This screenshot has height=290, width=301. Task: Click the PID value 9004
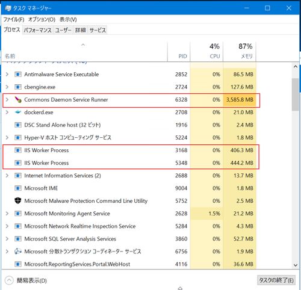(181, 188)
